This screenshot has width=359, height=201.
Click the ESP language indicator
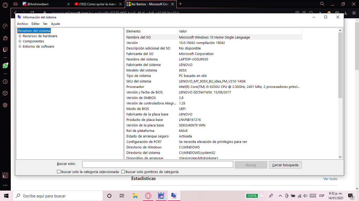[322, 196]
